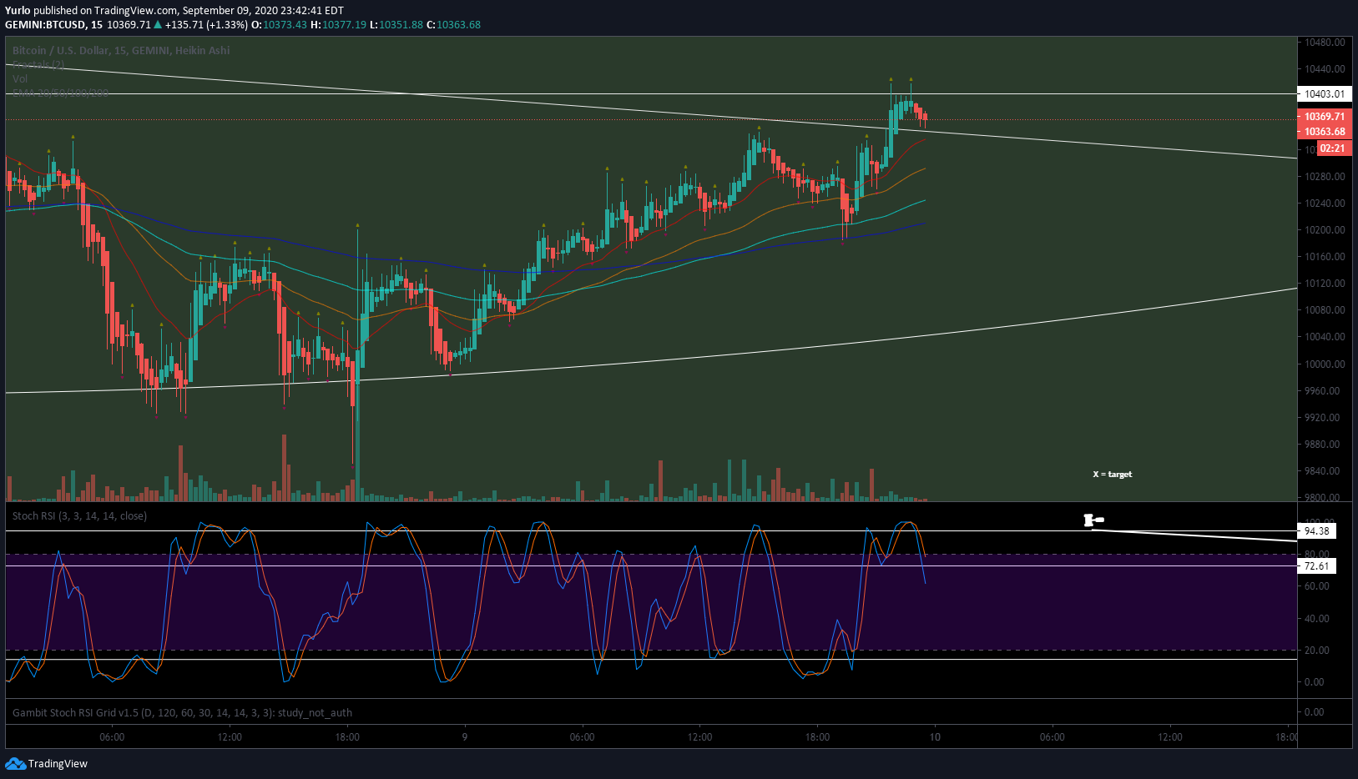1358x779 pixels.
Task: Click date label 10 on time axis
Action: (935, 736)
